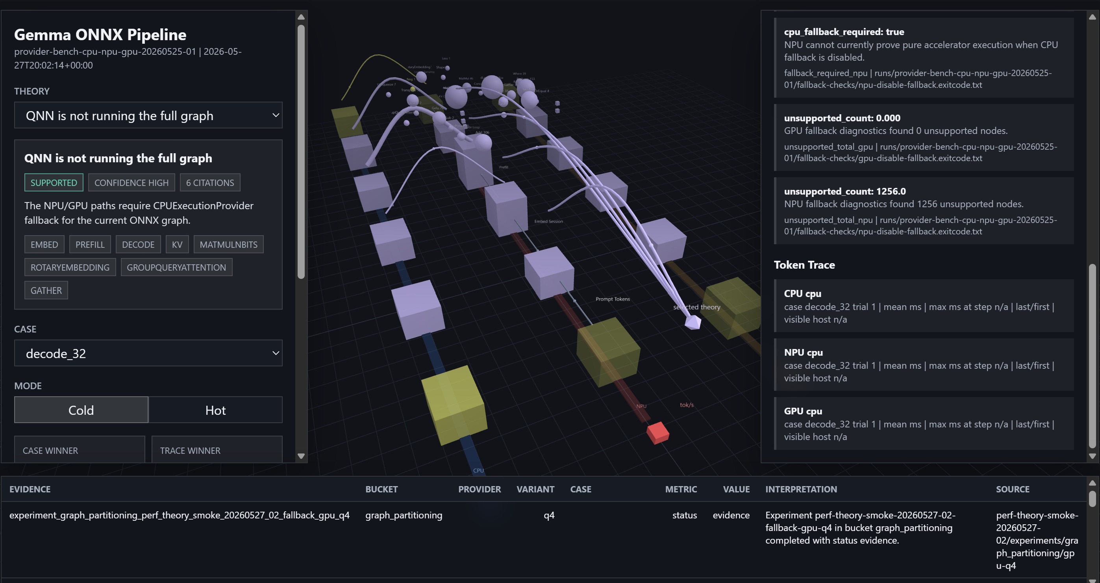Screen dimensions: 1100x583
Task: Click the TRACE WINNER card
Action: tap(217, 449)
